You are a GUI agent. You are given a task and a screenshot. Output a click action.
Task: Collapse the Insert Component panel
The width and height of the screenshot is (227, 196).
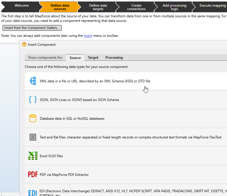[x=24, y=45]
